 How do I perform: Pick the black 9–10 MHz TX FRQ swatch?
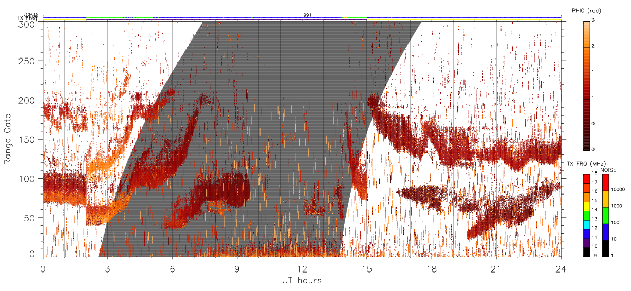[x=586, y=252]
